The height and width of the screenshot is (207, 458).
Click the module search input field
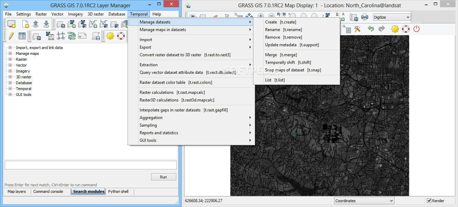pyautogui.click(x=91, y=165)
